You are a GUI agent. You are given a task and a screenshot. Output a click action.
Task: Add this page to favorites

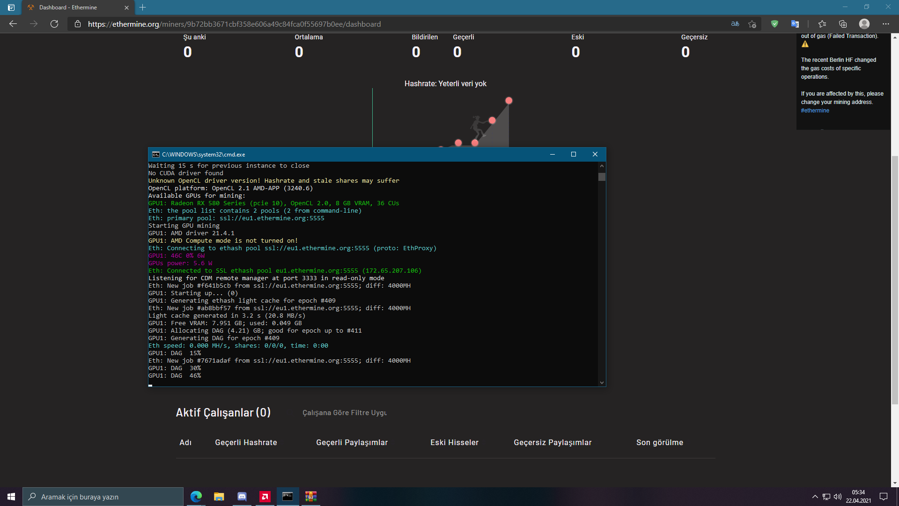point(752,24)
